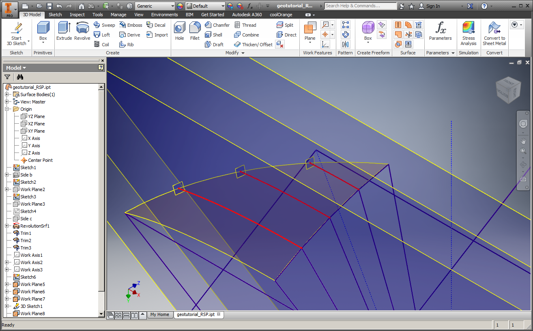Screen dimensions: 533x331
Task: Expand the Work Plane5 node
Action: pyautogui.click(x=6, y=284)
